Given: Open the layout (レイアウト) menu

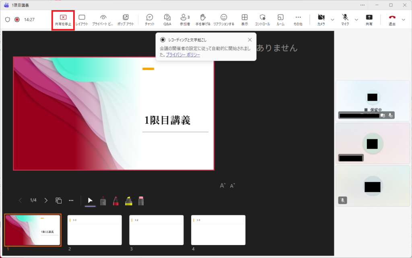Looking at the screenshot, I should click(x=82, y=20).
